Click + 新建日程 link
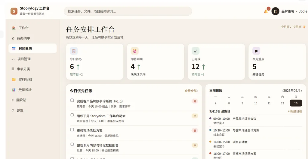308x159 pixels. (295, 111)
